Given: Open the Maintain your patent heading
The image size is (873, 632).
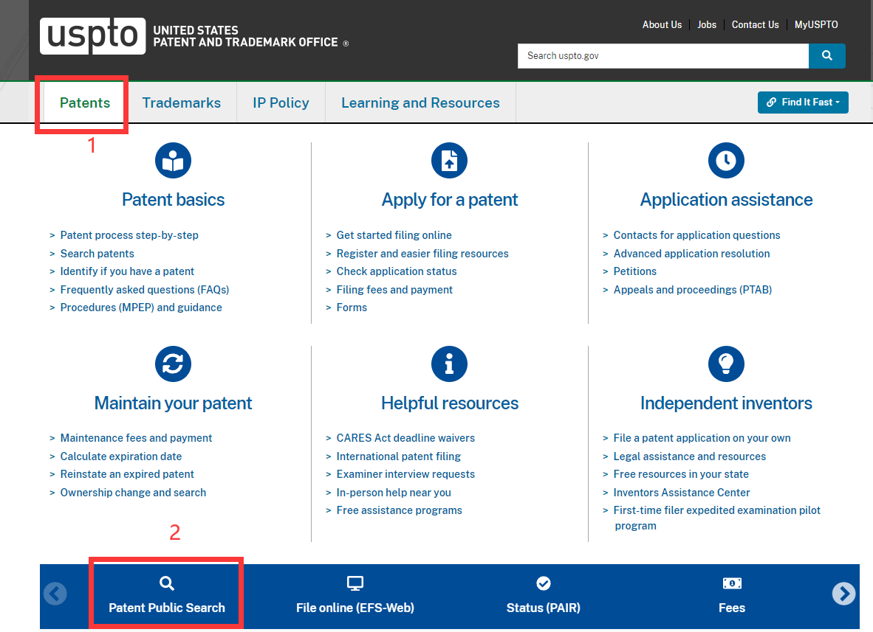Looking at the screenshot, I should coord(173,403).
